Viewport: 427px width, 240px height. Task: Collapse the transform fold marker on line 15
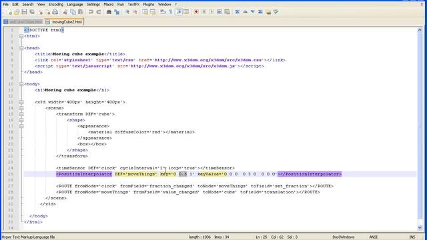[21, 114]
